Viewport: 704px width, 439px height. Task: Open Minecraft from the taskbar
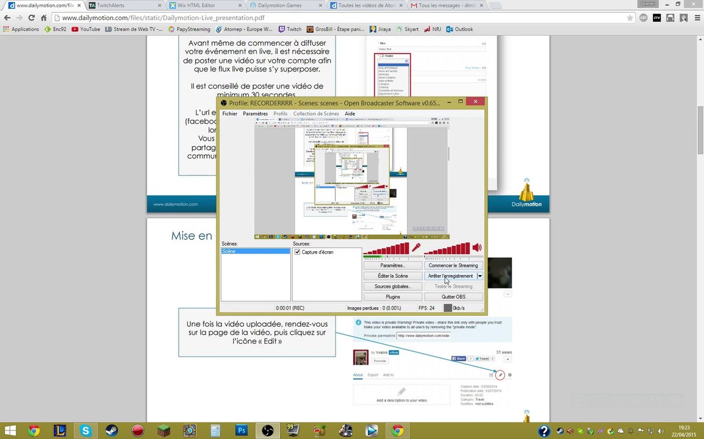pos(164,431)
